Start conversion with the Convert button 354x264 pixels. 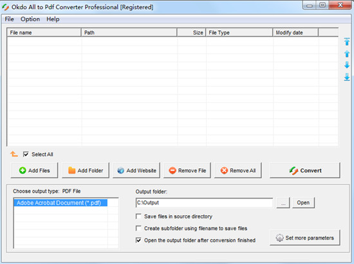pyautogui.click(x=305, y=170)
